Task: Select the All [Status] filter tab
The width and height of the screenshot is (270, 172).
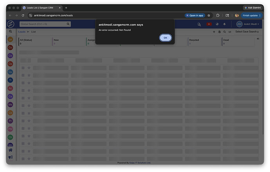Action: (35, 42)
